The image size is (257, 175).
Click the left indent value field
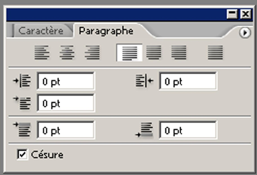coord(66,81)
